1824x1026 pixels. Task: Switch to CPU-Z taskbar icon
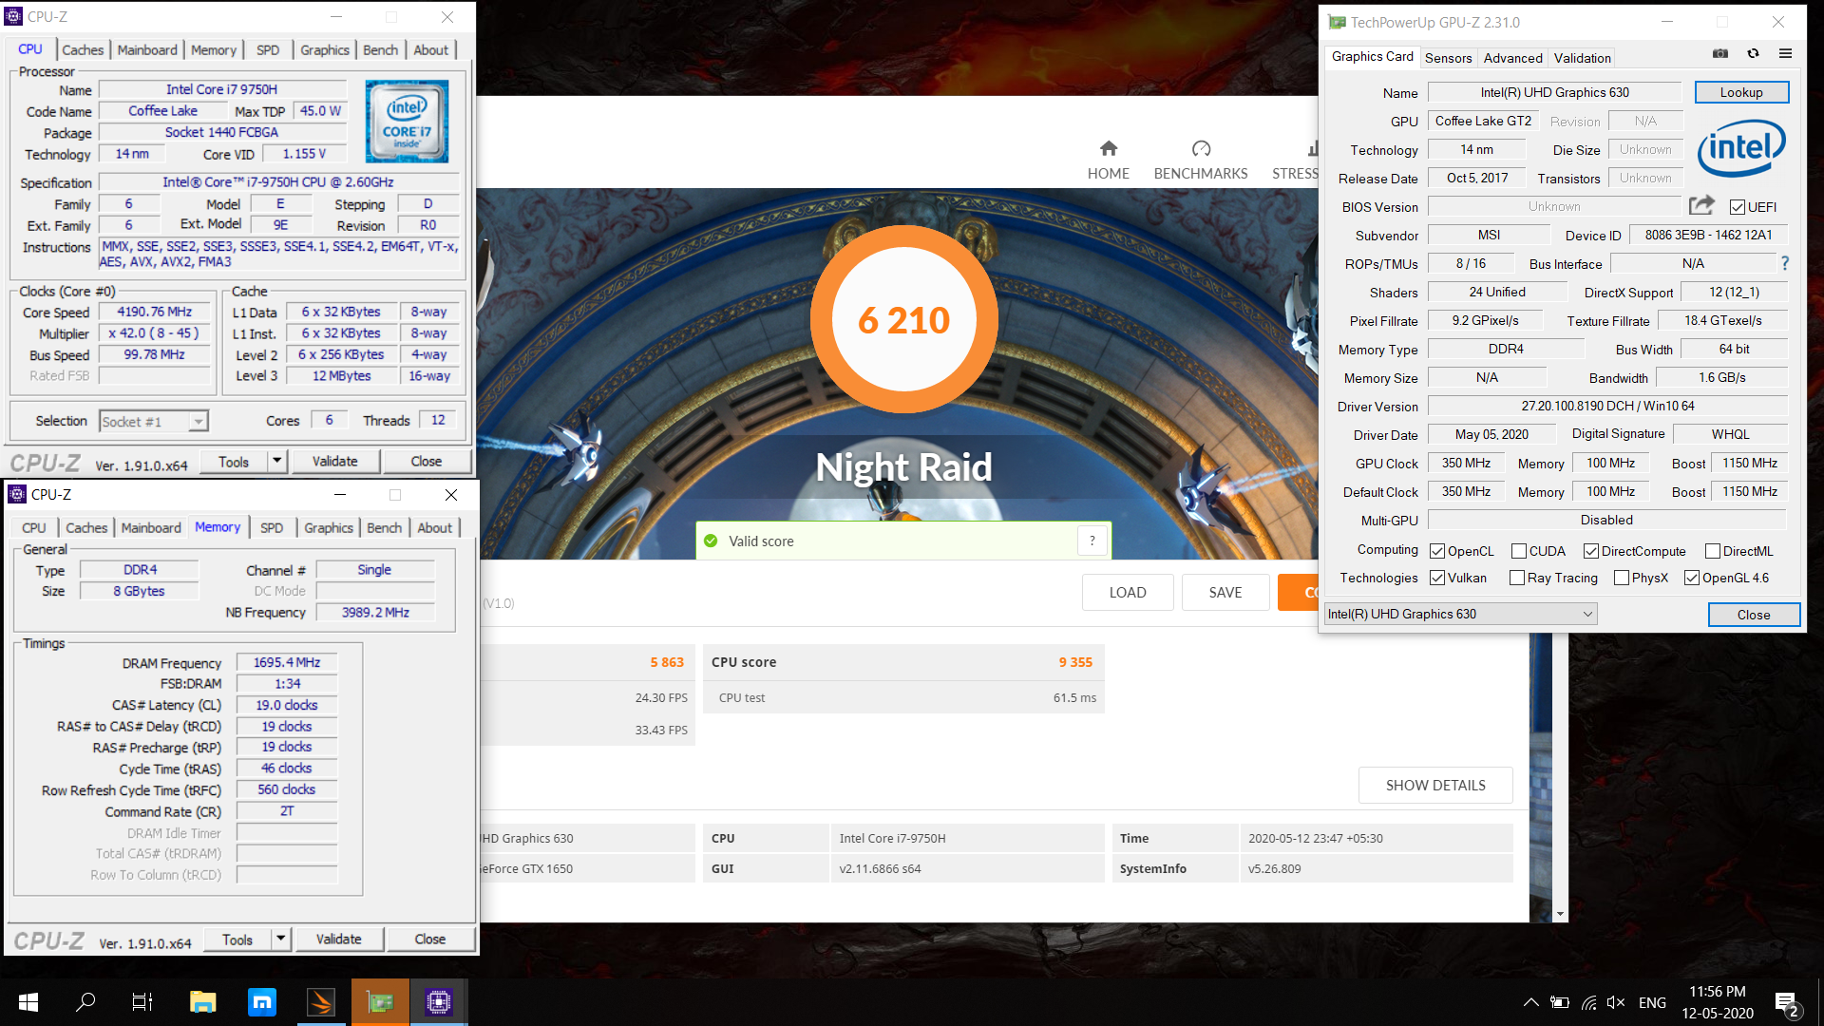coord(439,1002)
